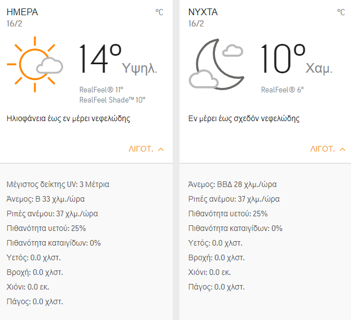Viewport: 351px width, 320px height.
Task: Click the day RealFeel® 11° text
Action: [102, 90]
